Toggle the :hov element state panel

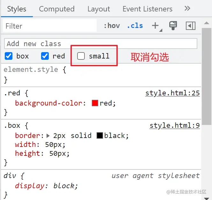tap(112, 26)
